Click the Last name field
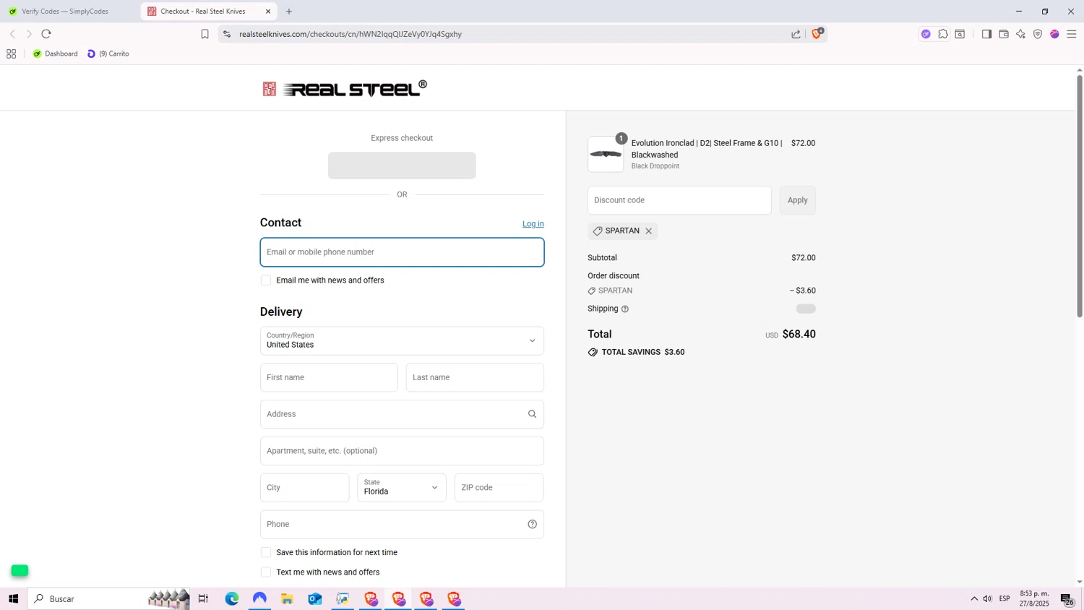 click(475, 377)
